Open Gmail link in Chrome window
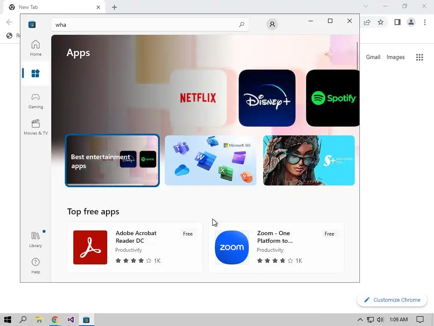434x326 pixels. coord(373,57)
